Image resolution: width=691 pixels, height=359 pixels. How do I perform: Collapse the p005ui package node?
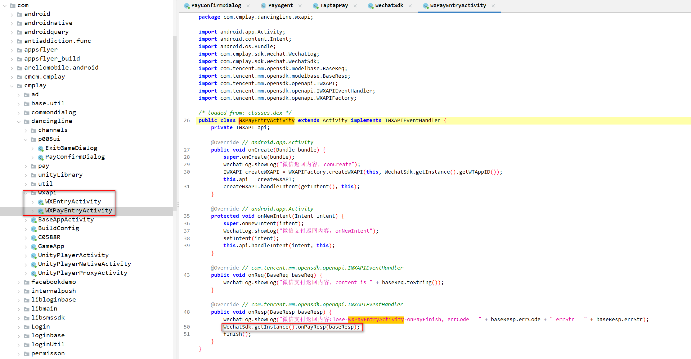pyautogui.click(x=26, y=140)
